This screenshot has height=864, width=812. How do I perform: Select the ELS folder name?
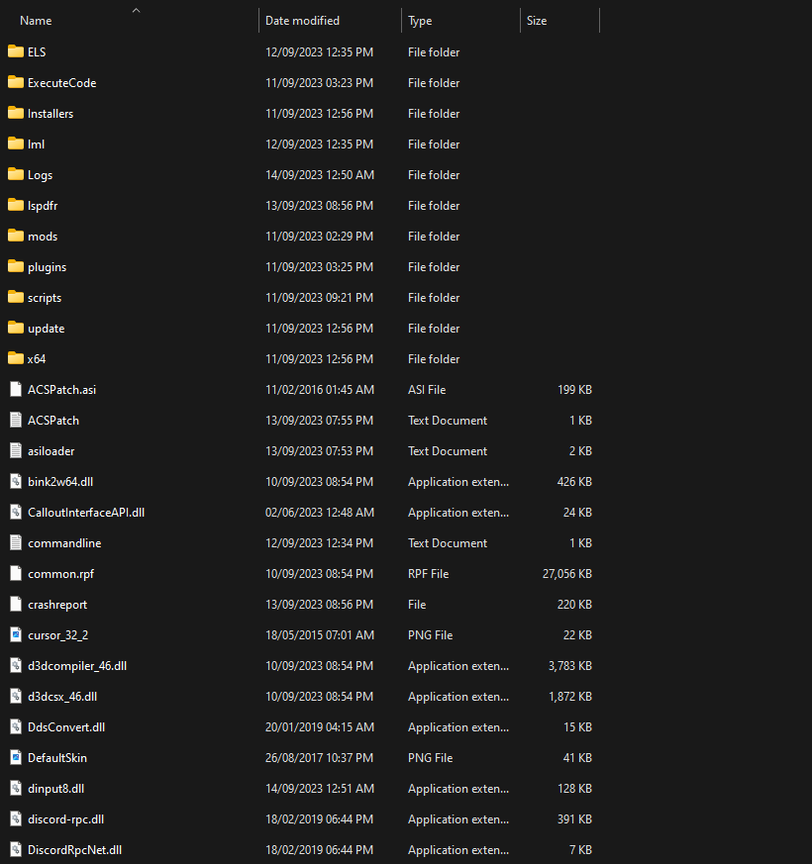point(37,51)
